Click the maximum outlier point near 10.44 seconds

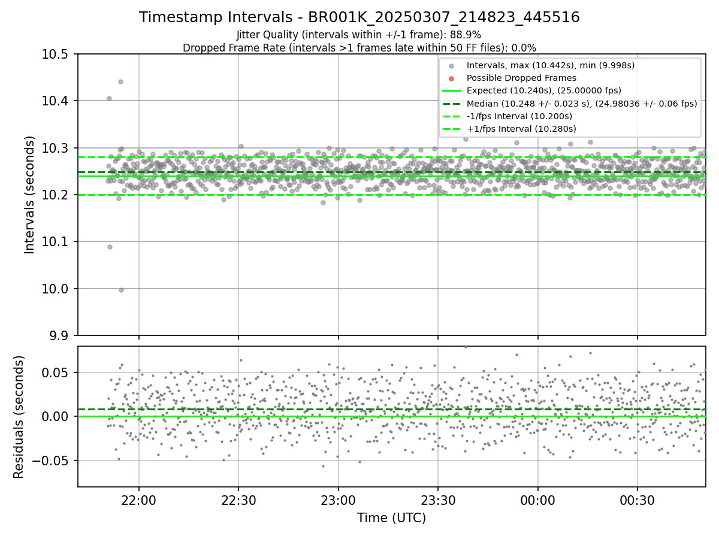point(120,81)
